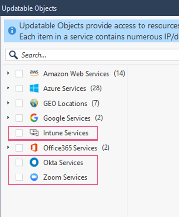Click the Okta Services ring icon
This screenshot has width=180, height=217.
pyautogui.click(x=34, y=162)
